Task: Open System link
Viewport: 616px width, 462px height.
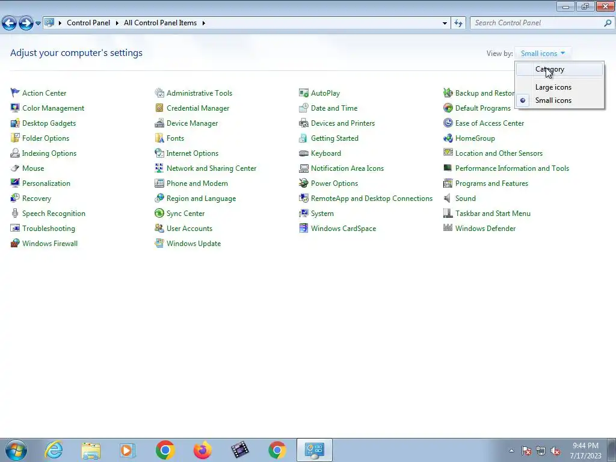Action: 322,214
